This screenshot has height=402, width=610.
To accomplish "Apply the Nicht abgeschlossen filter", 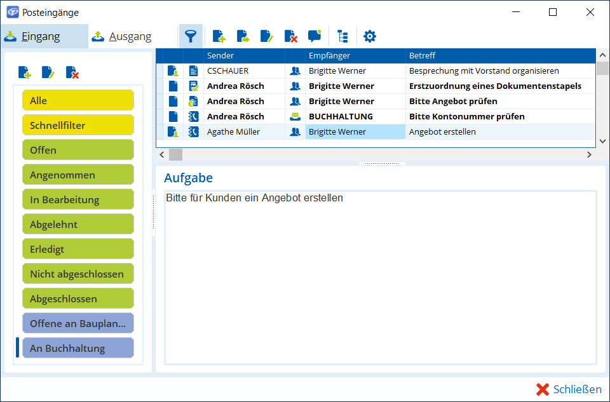I will 78,274.
